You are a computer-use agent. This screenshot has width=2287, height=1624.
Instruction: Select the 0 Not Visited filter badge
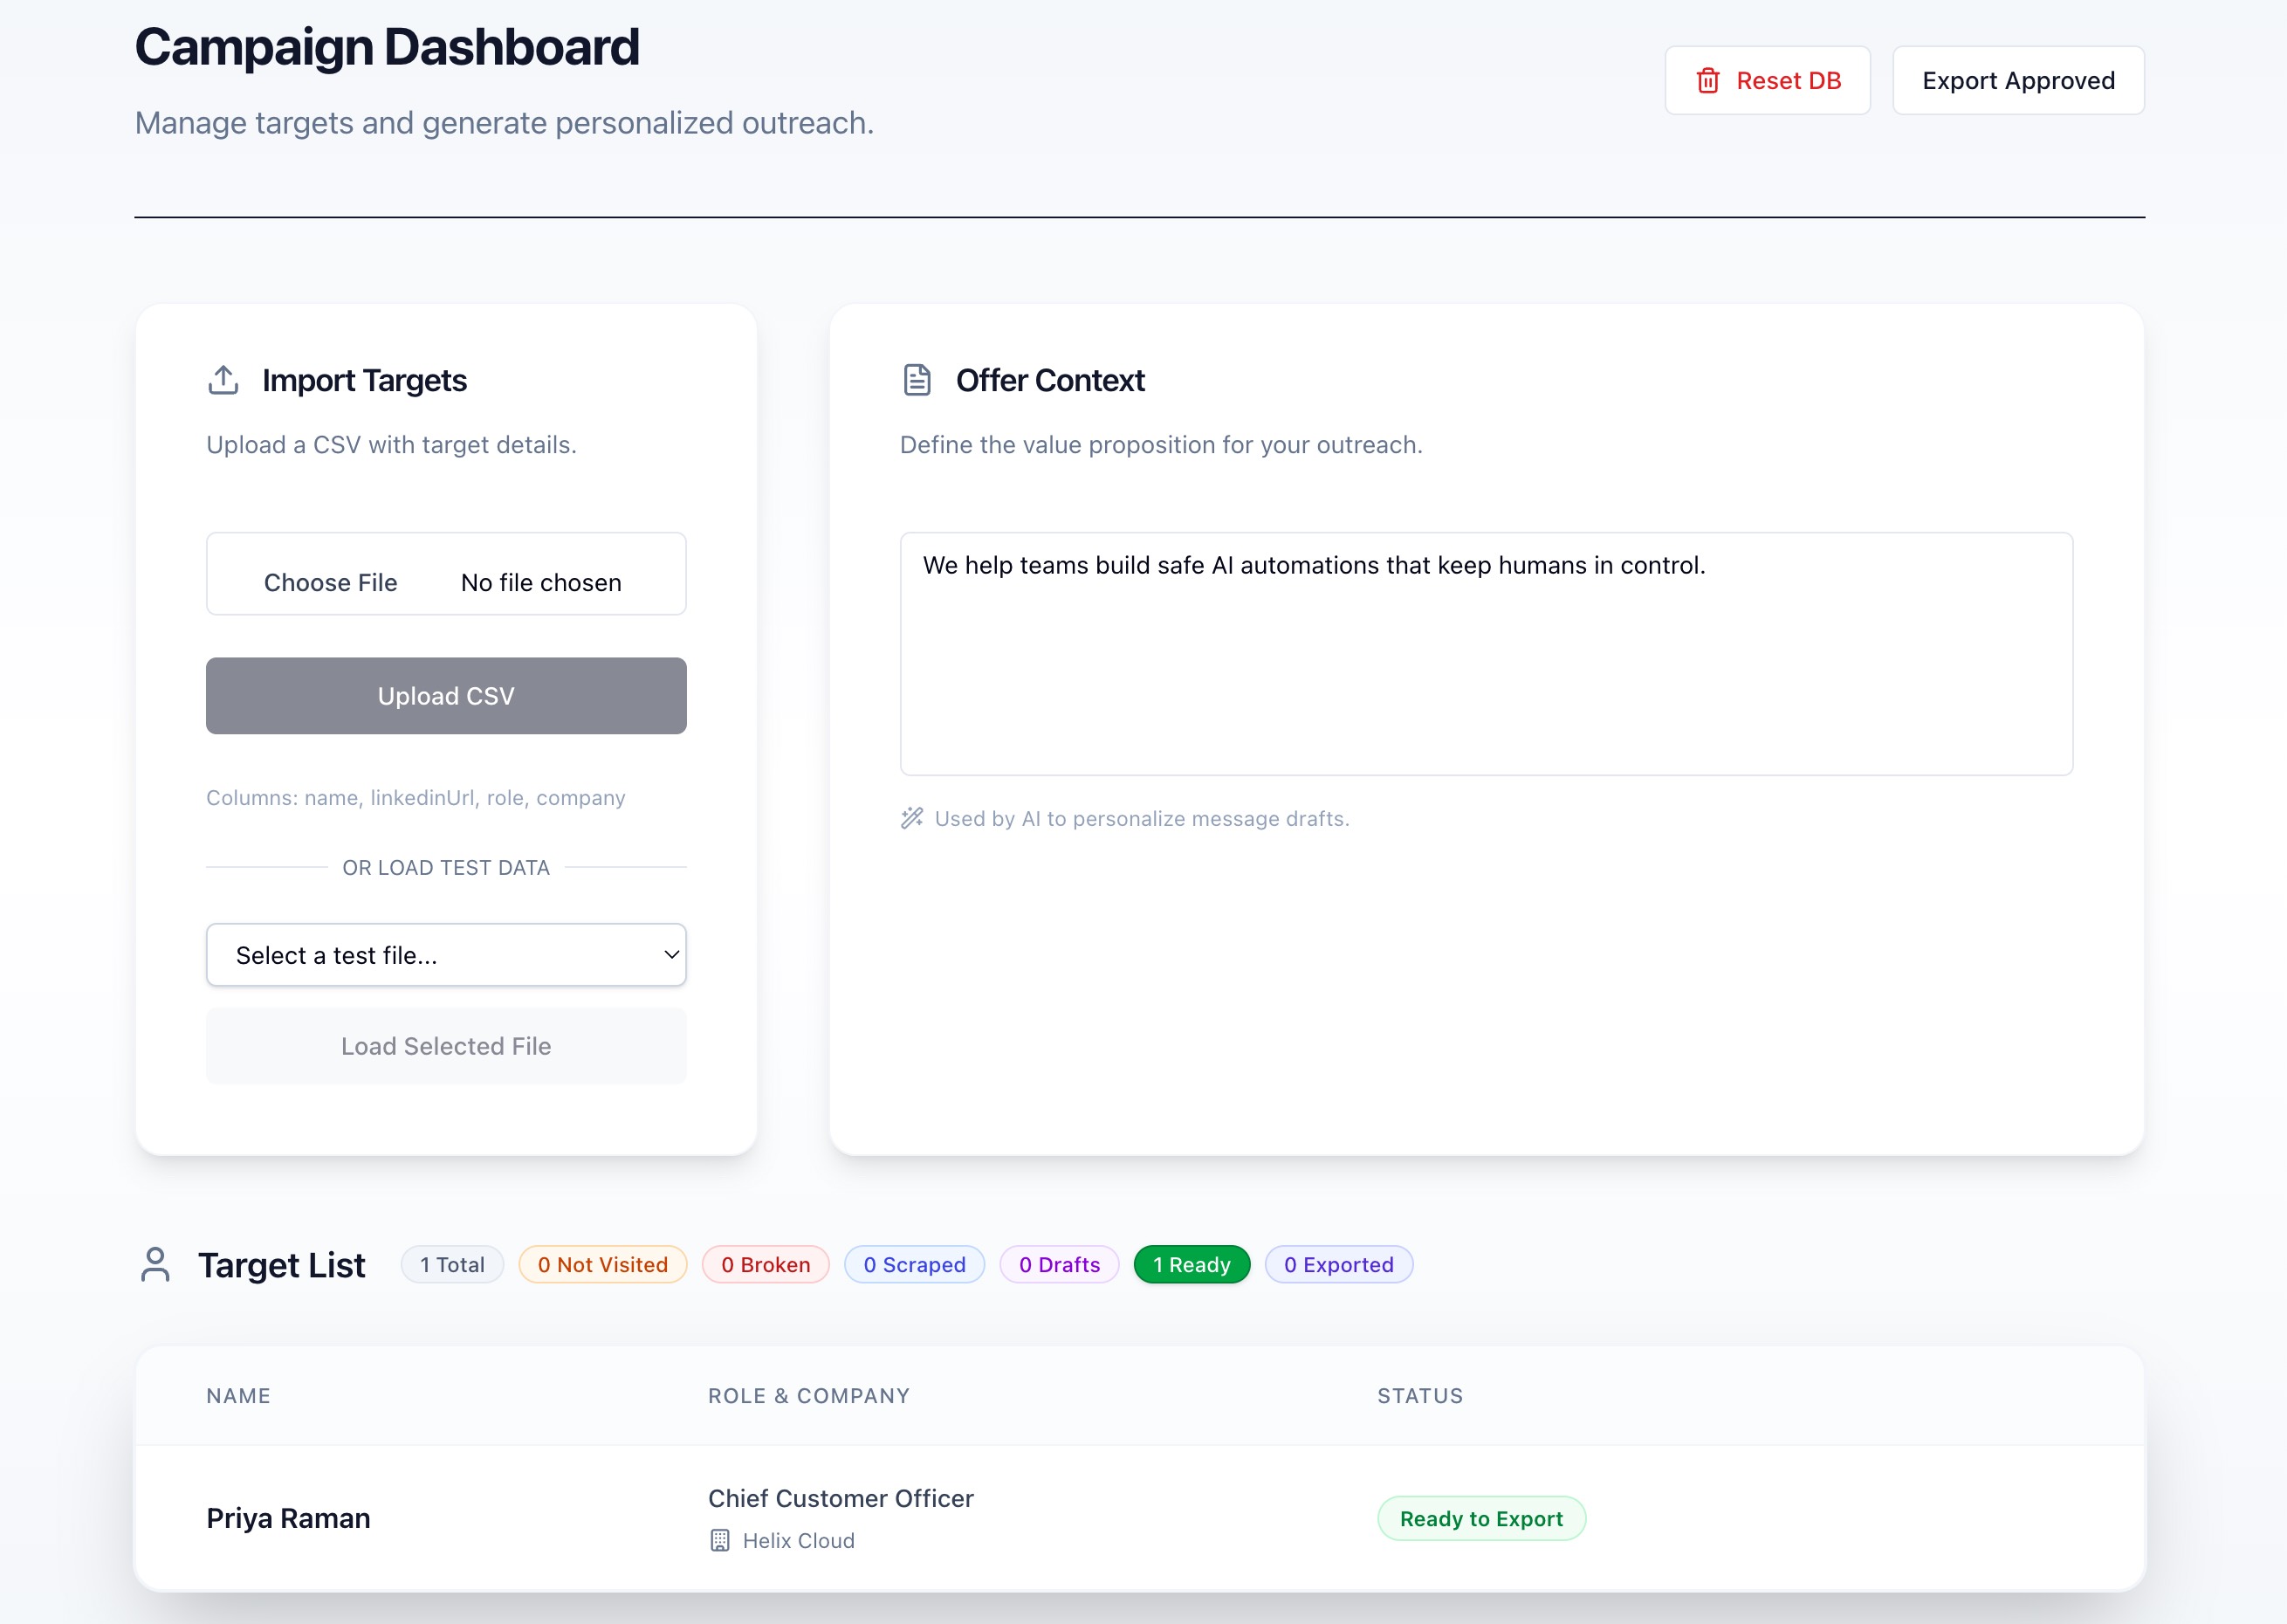[602, 1264]
